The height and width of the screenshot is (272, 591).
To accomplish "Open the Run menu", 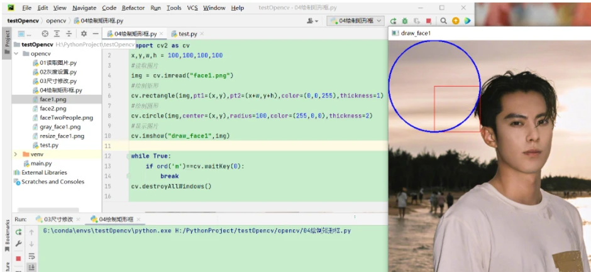I will [156, 8].
